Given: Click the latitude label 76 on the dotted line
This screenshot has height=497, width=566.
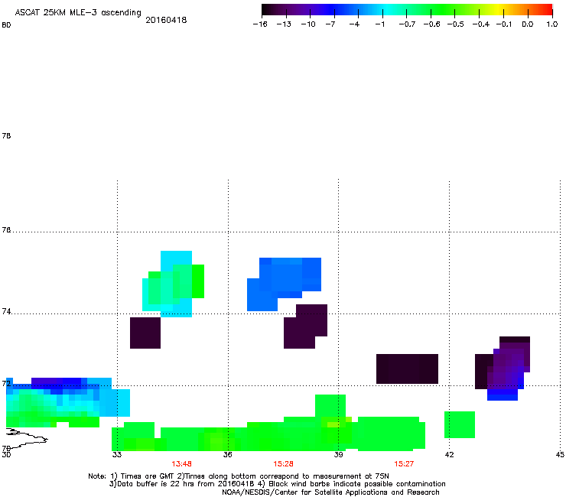Looking at the screenshot, I should pyautogui.click(x=6, y=229).
